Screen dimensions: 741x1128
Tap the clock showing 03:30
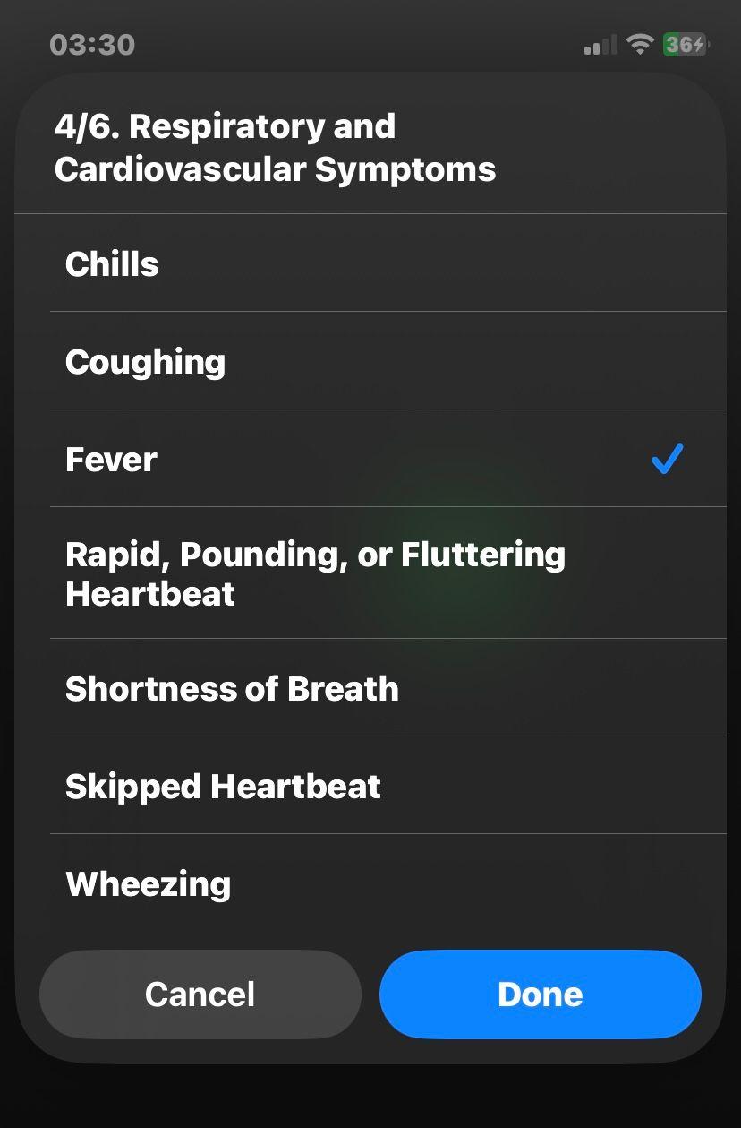[90, 44]
